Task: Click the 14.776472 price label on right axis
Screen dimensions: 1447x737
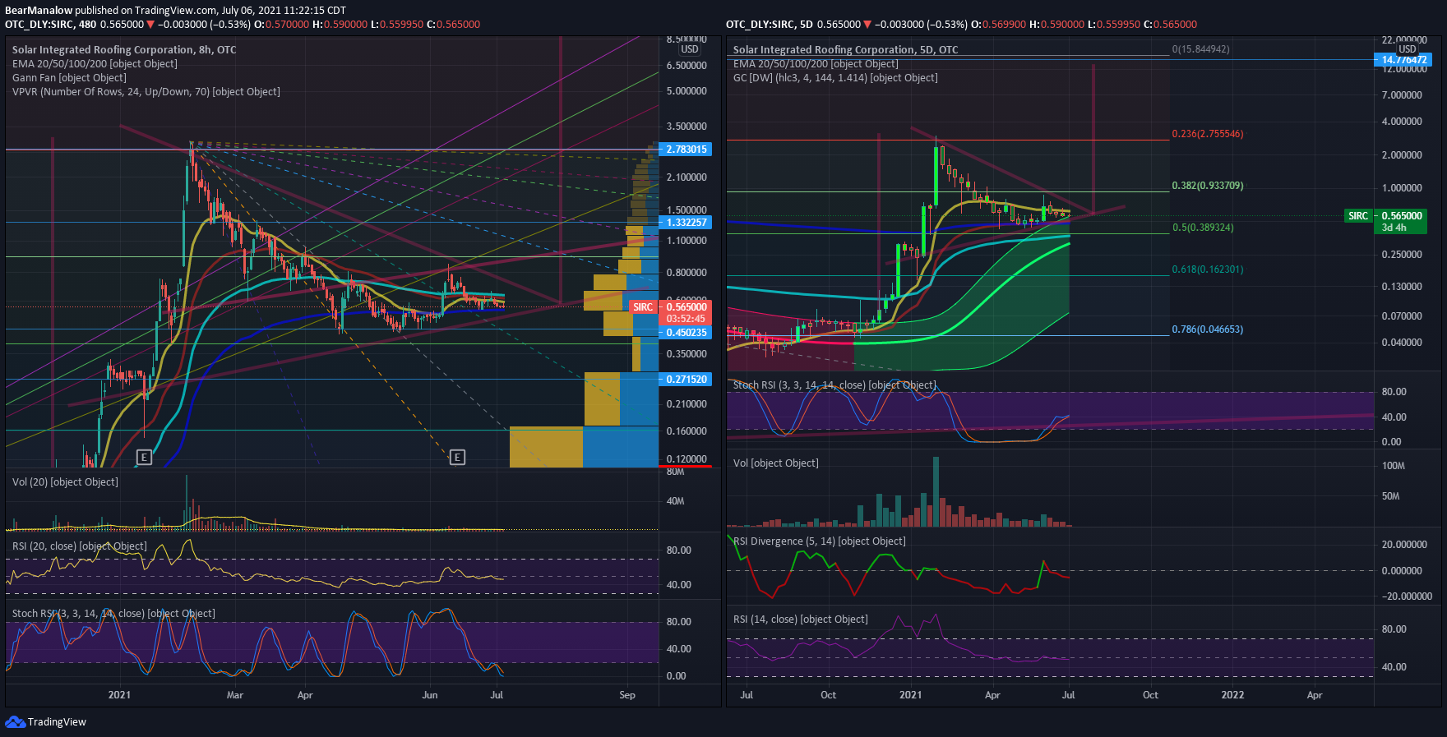Action: (1403, 59)
